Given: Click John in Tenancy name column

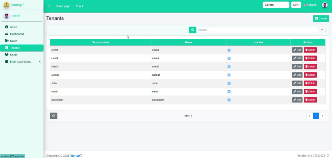Looking at the screenshot, I should 54,83.
